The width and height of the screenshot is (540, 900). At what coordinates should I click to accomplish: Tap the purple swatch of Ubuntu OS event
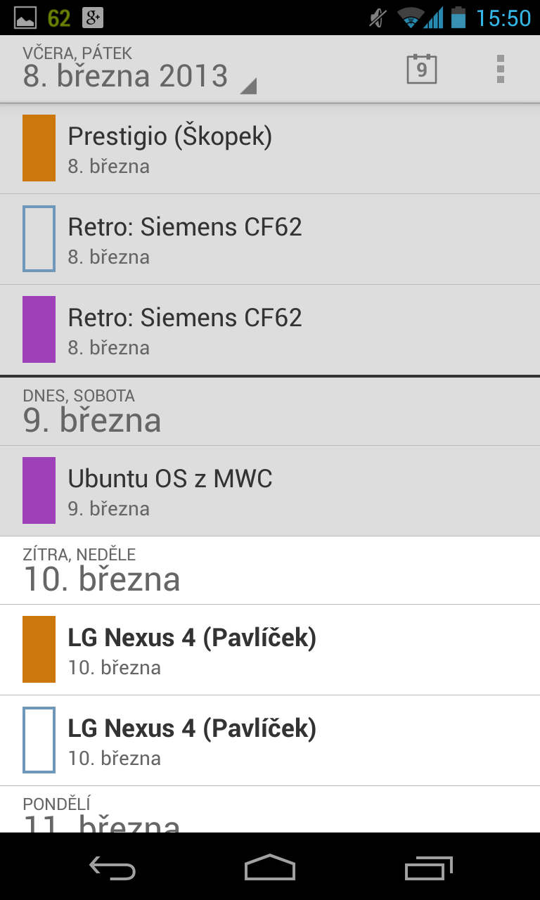(39, 491)
